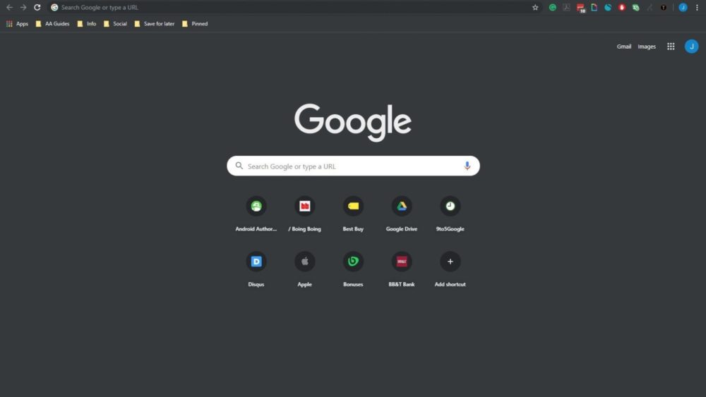This screenshot has height=397, width=706.
Task: Reload the current page
Action: (37, 7)
